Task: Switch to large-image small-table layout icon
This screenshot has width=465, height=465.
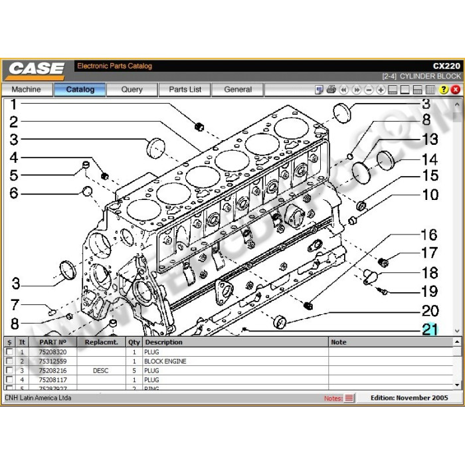Action: point(393,90)
